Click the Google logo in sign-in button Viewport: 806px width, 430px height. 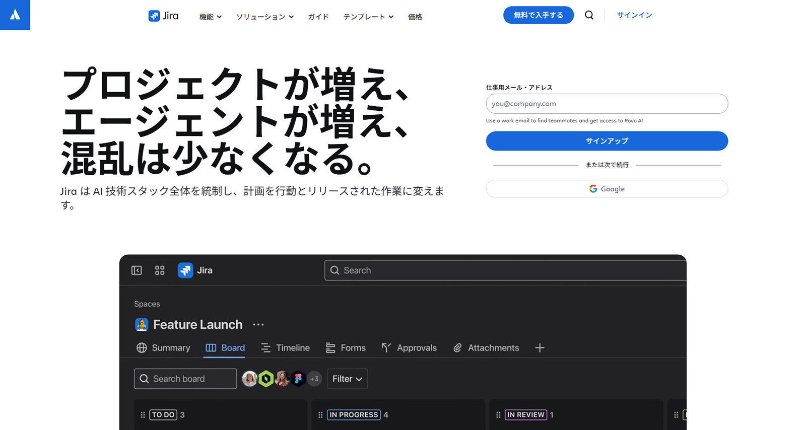click(x=593, y=189)
